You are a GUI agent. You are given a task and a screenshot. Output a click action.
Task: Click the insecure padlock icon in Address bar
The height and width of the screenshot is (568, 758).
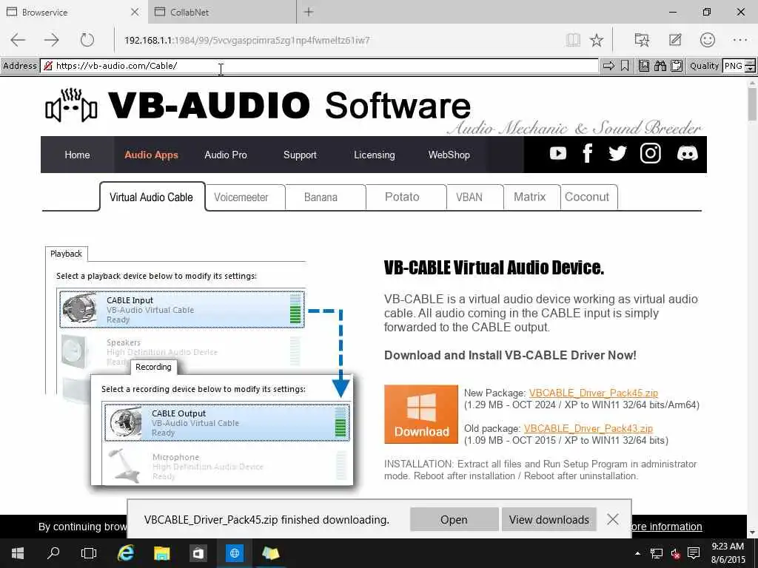click(48, 66)
